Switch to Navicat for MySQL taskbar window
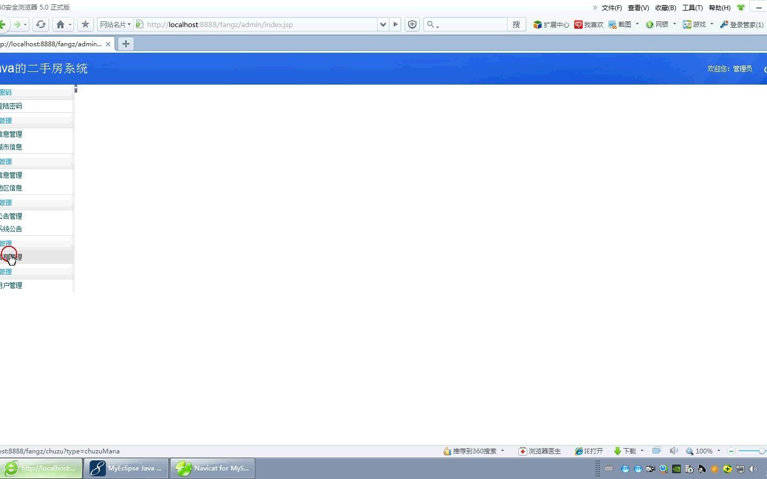 (213, 468)
